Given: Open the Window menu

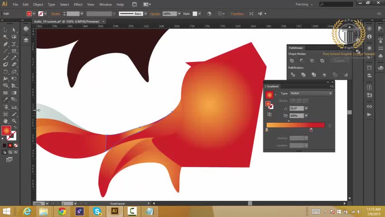Looking at the screenshot, I should [x=106, y=5].
